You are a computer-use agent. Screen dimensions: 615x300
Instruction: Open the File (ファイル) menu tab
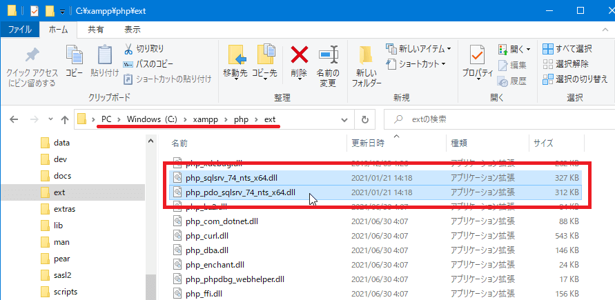(19, 30)
